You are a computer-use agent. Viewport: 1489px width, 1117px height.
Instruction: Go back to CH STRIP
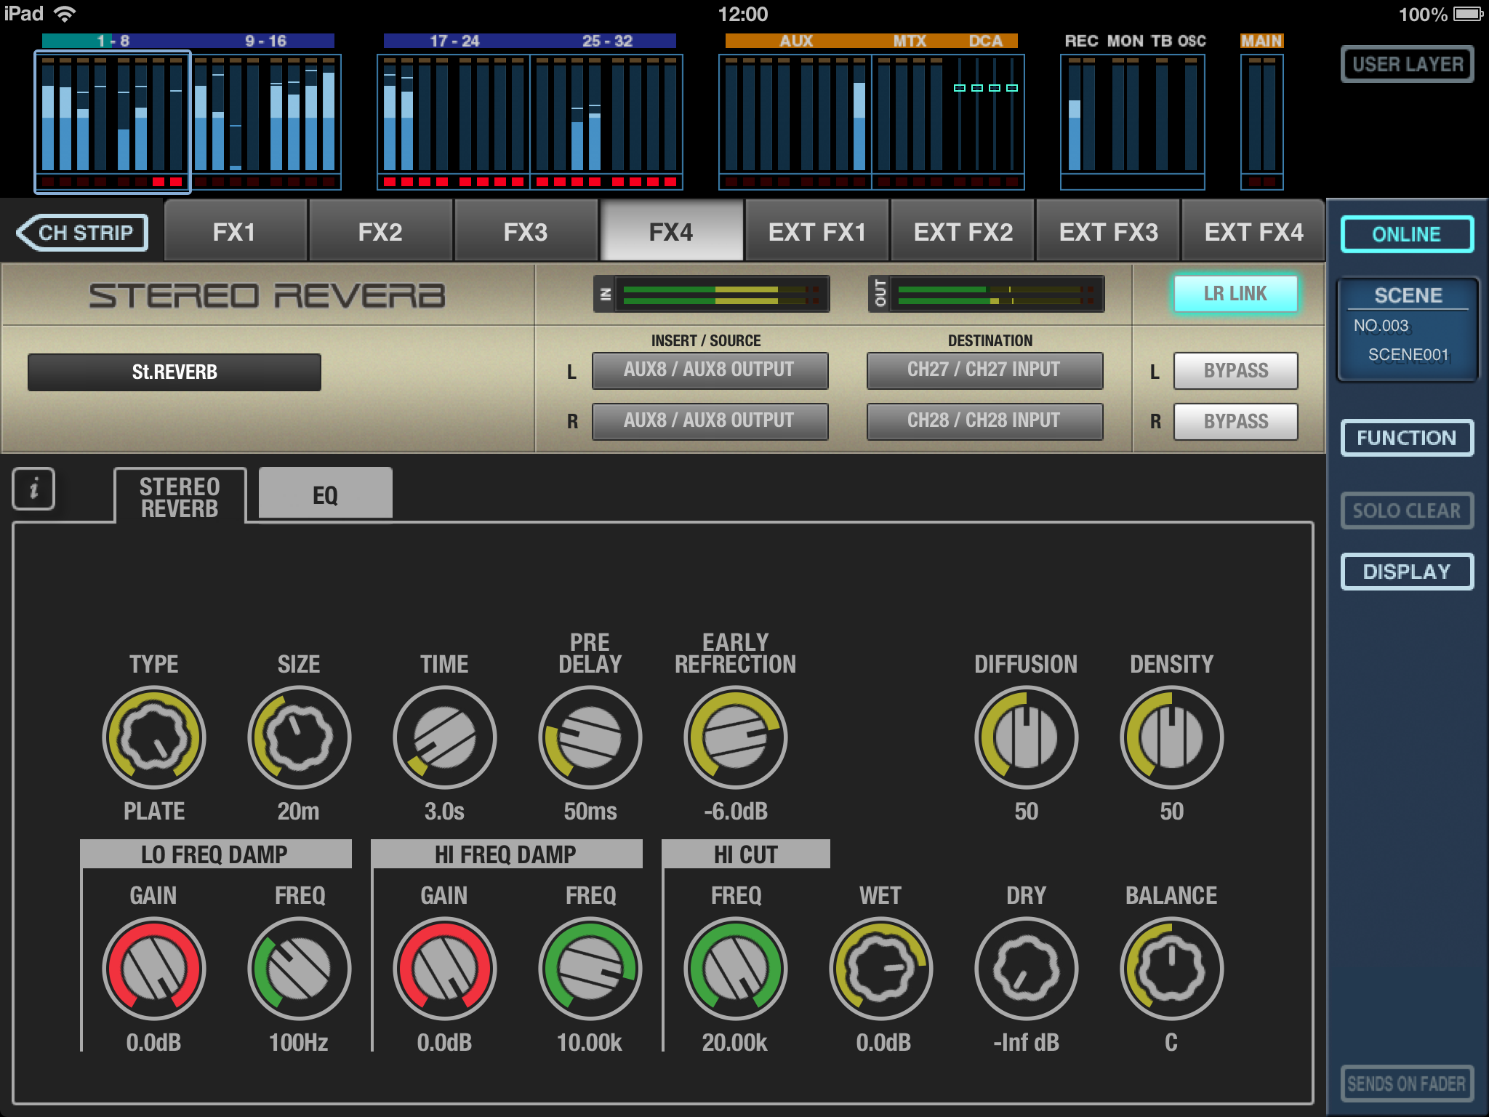83,233
